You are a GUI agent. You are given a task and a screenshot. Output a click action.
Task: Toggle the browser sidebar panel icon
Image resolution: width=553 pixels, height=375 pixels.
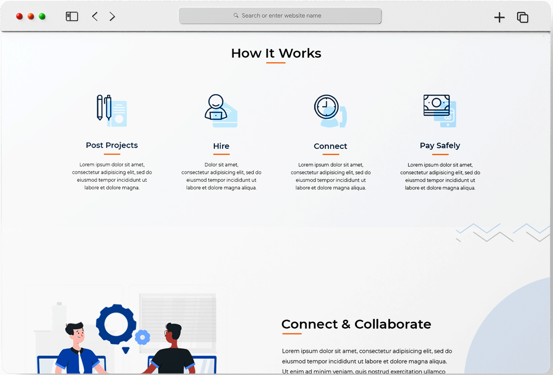click(72, 16)
